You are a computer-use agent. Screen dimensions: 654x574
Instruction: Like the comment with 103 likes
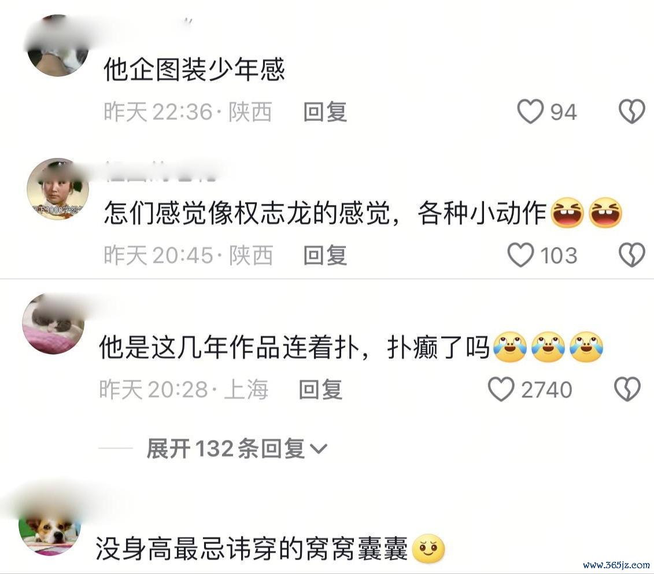point(520,255)
